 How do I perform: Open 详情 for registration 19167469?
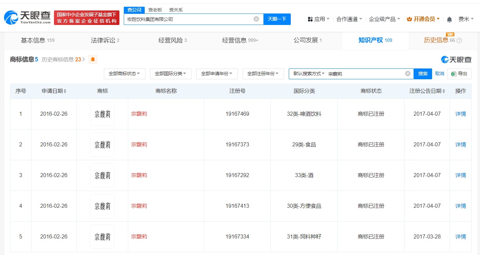pos(460,114)
